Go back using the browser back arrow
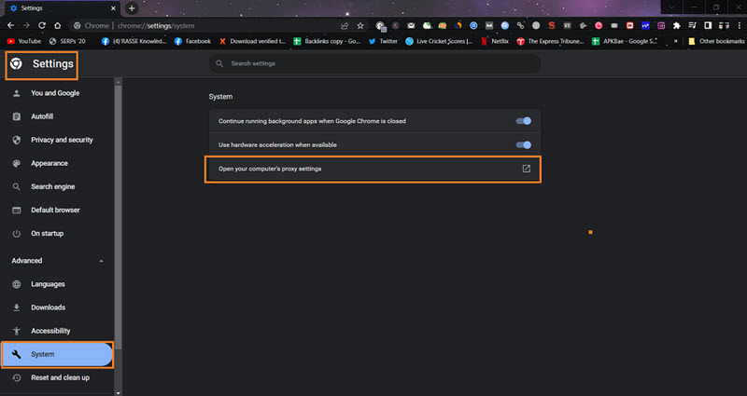Image resolution: width=747 pixels, height=396 pixels. [x=10, y=26]
